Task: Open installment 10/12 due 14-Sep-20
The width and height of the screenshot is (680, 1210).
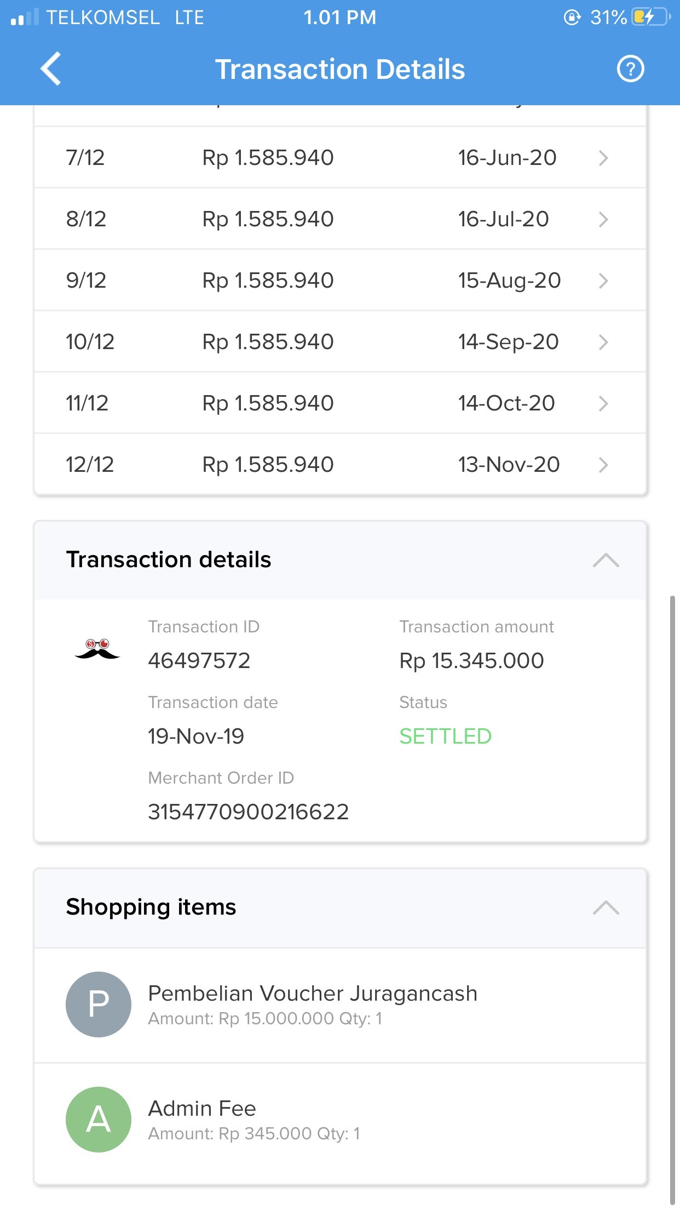Action: coord(339,342)
